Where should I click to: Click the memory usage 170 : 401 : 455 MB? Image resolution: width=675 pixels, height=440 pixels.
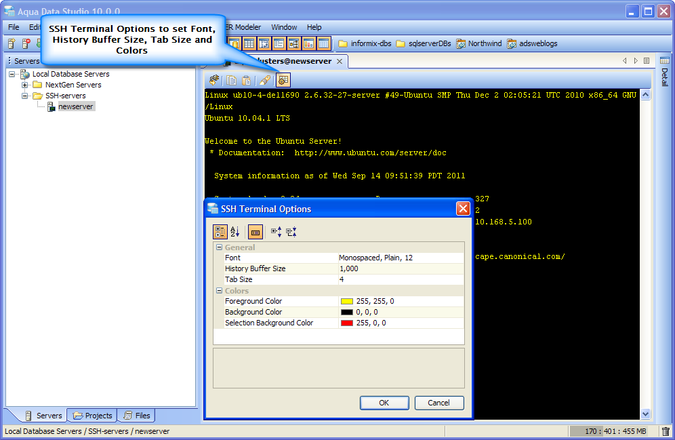(x=615, y=431)
